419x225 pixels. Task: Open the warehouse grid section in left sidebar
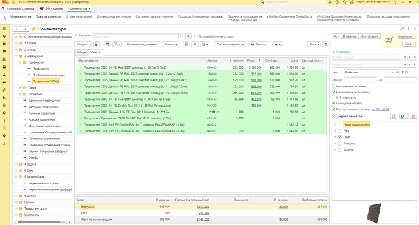click(4, 59)
